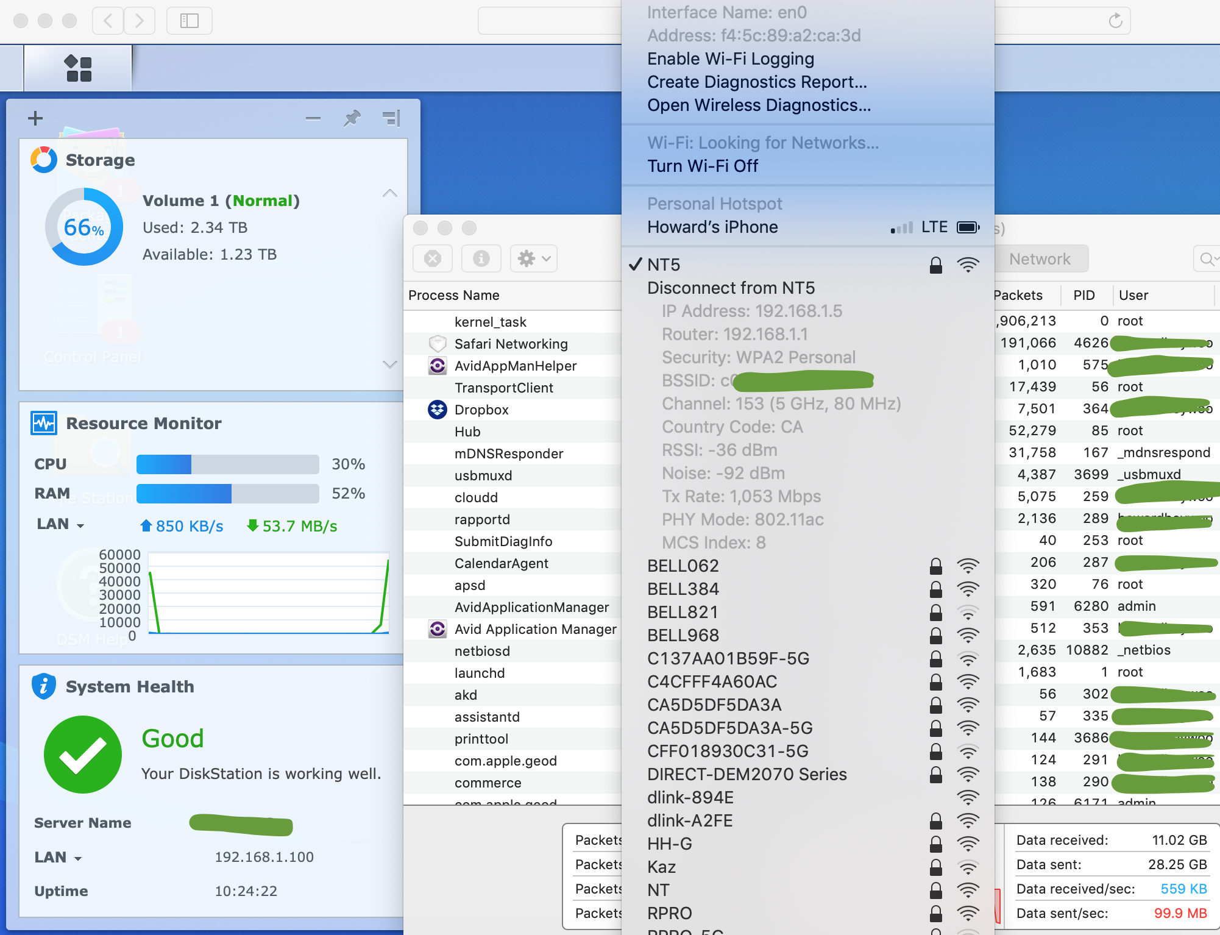1220x935 pixels.
Task: Open the gear action dropdown in Activity Monitor
Action: point(534,258)
